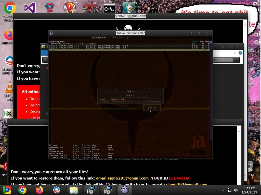Click the EEDA4CDA ID in ransom note

pos(179,178)
